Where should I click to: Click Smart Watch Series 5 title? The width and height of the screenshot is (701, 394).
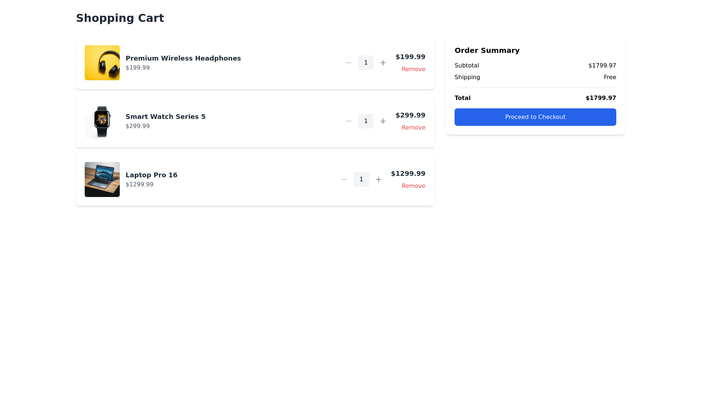tap(165, 117)
